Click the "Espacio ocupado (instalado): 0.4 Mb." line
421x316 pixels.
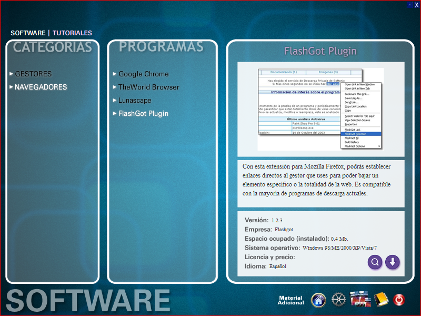click(296, 239)
